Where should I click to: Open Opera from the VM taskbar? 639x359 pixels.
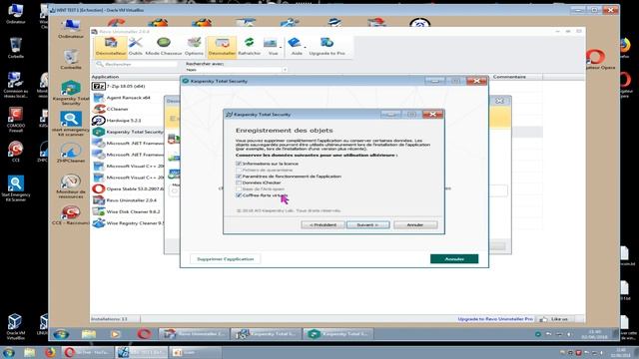click(144, 334)
